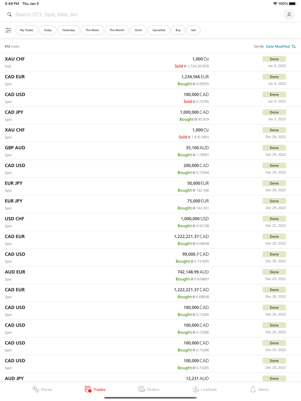This screenshot has width=301, height=401.
Task: Click the search magnifier icon
Action: coord(9,14)
